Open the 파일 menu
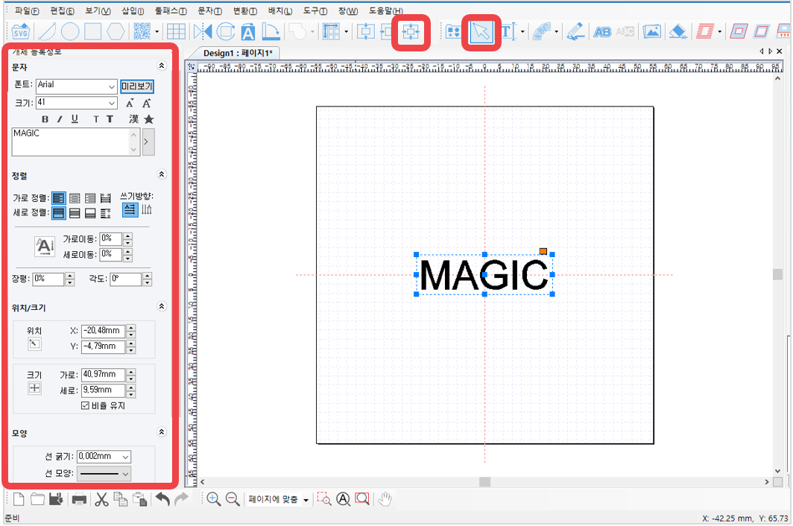 tap(26, 10)
